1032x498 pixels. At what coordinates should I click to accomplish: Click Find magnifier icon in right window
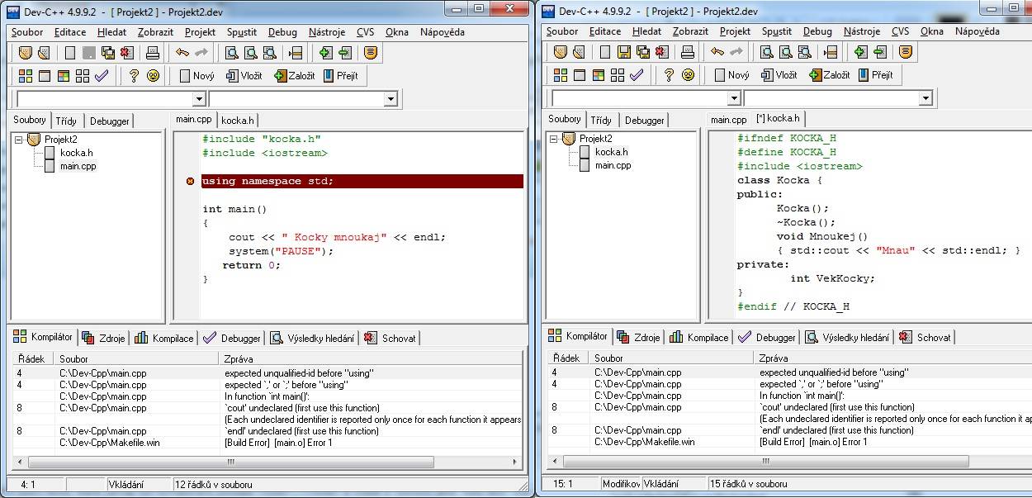click(767, 52)
